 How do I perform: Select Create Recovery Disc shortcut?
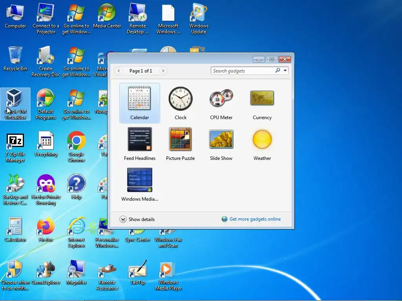click(x=46, y=62)
